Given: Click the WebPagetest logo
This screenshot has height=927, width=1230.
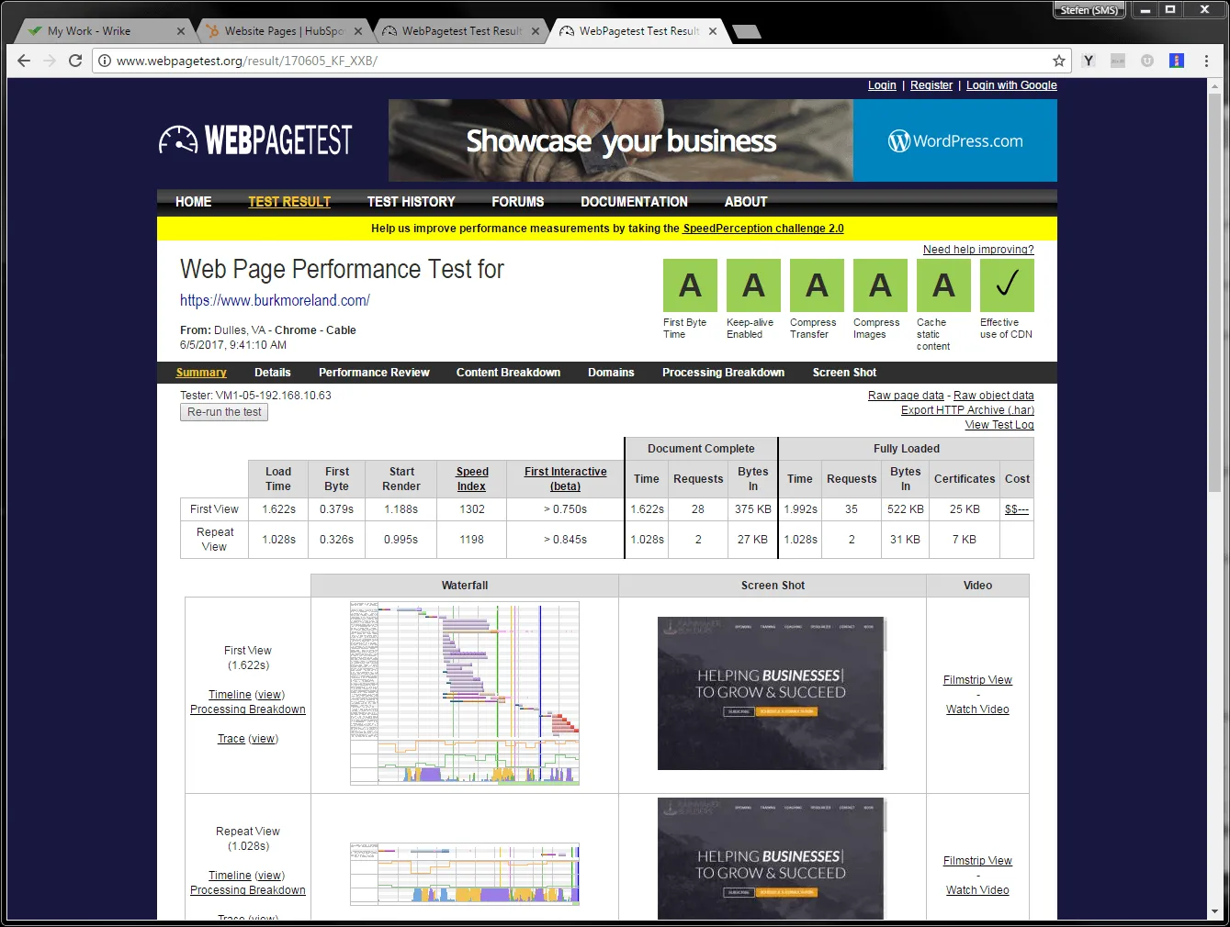Looking at the screenshot, I should (255, 140).
